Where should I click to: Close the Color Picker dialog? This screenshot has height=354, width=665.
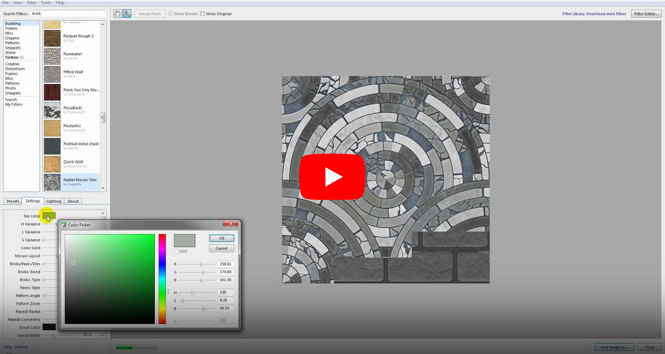[x=230, y=224]
